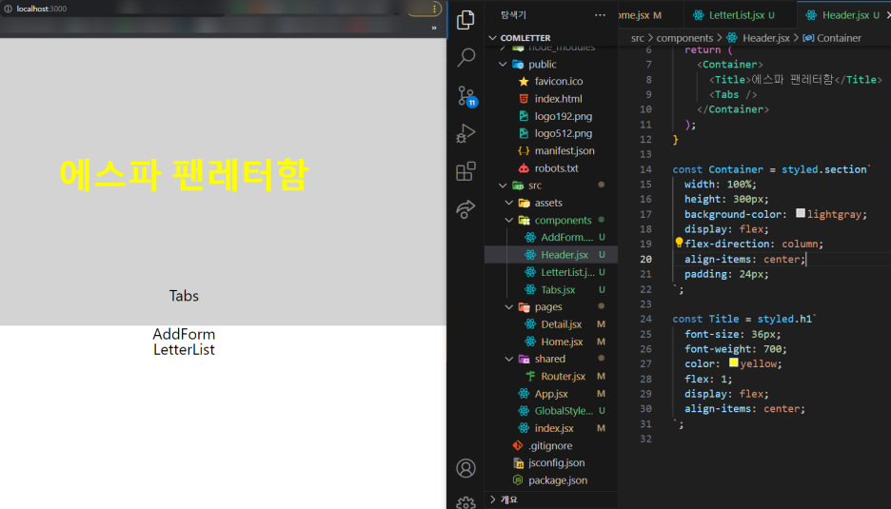This screenshot has width=891, height=509.
Task: Click the browser site info icon
Action: click(x=8, y=9)
